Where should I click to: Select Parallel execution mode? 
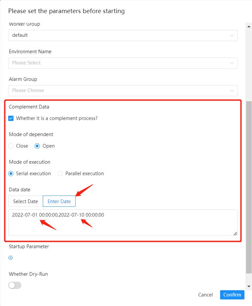(x=60, y=173)
